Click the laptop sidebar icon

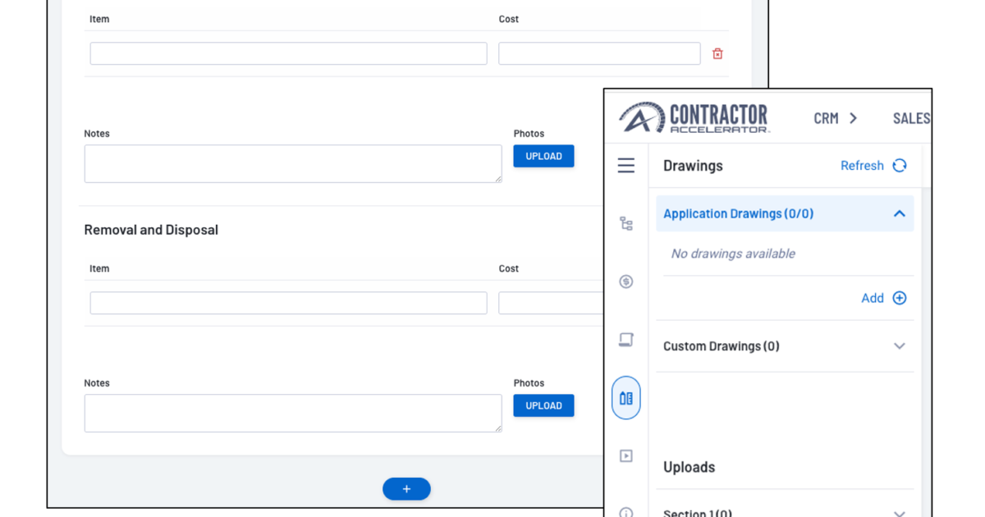pyautogui.click(x=626, y=339)
